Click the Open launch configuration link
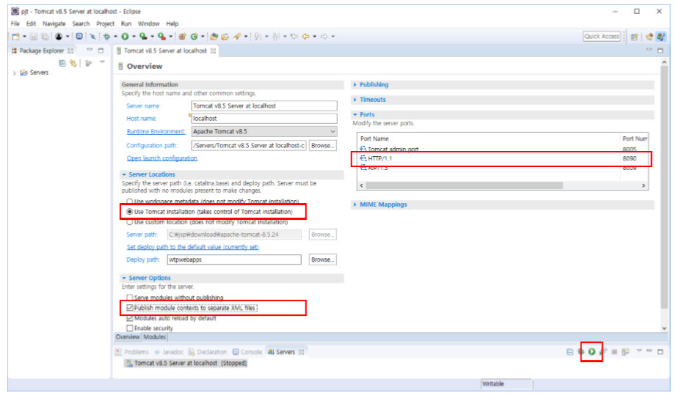The width and height of the screenshot is (676, 395). coord(161,158)
